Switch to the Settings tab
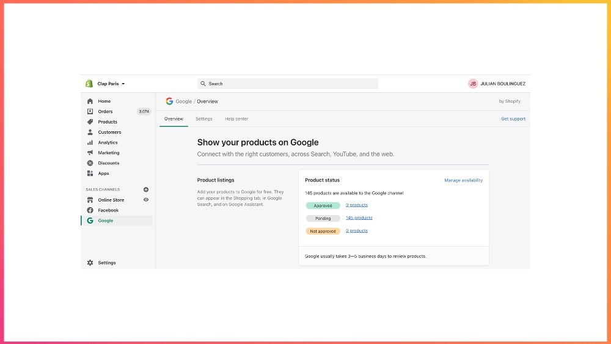The width and height of the screenshot is (611, 344). (x=204, y=119)
